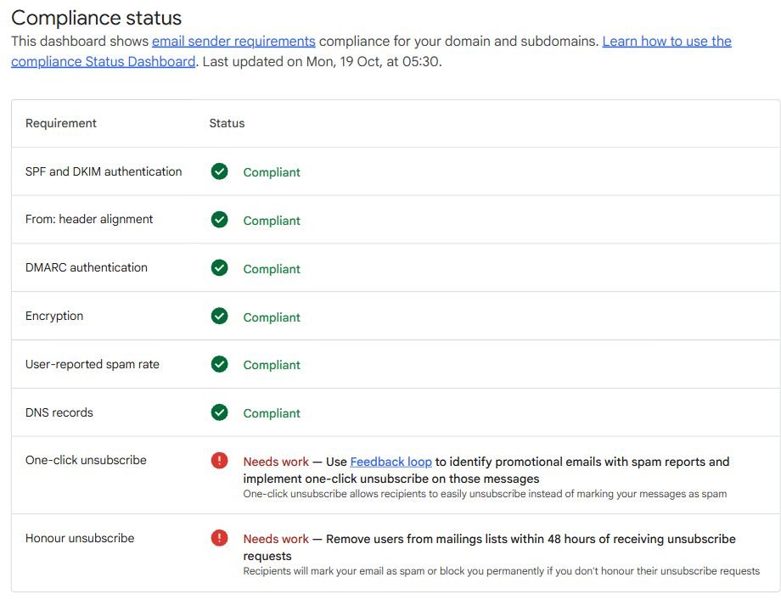
Task: Click Compliant status for From: header alignment
Action: 272,221
